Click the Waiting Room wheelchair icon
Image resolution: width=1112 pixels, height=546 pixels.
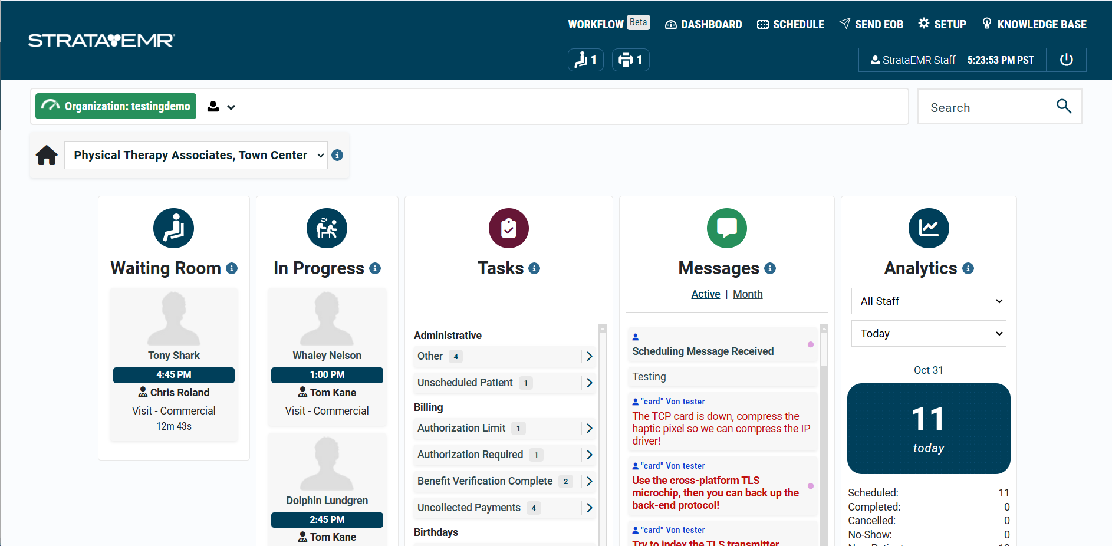tap(173, 228)
